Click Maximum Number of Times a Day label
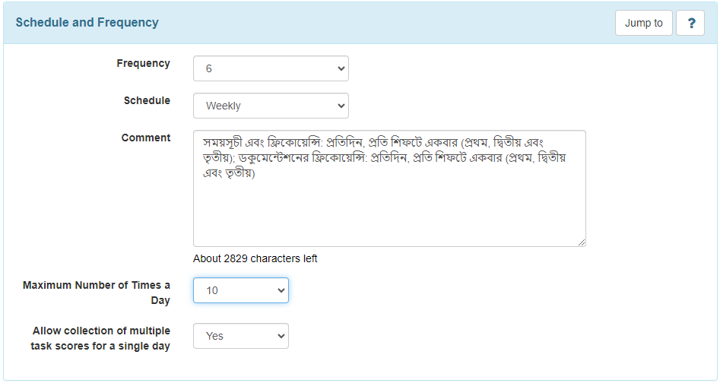 pos(97,293)
